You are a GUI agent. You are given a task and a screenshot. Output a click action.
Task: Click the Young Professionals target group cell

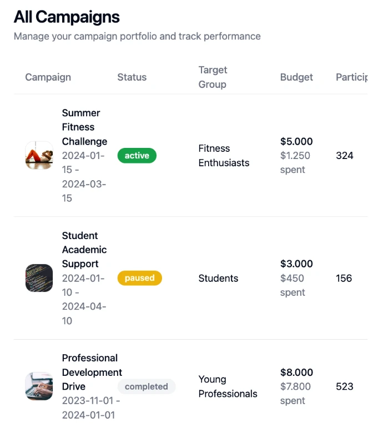coord(228,386)
